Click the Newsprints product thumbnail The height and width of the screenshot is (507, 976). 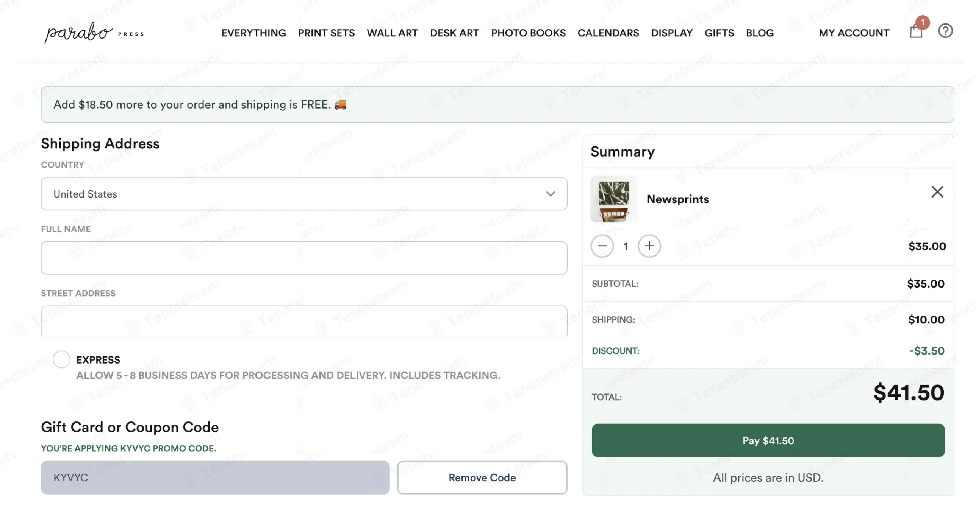(614, 199)
